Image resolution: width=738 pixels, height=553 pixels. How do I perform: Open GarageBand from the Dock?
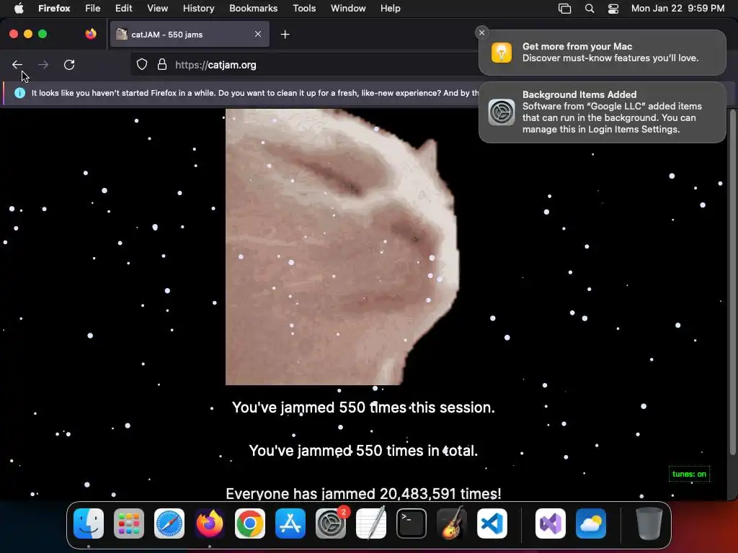tap(452, 523)
